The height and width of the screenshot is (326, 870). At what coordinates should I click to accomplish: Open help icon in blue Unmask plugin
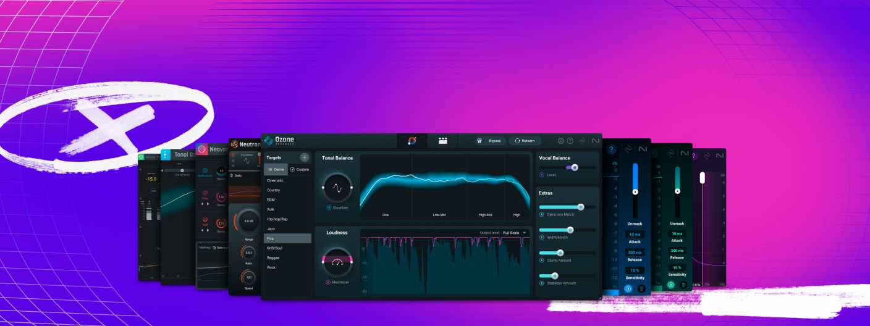(x=612, y=149)
